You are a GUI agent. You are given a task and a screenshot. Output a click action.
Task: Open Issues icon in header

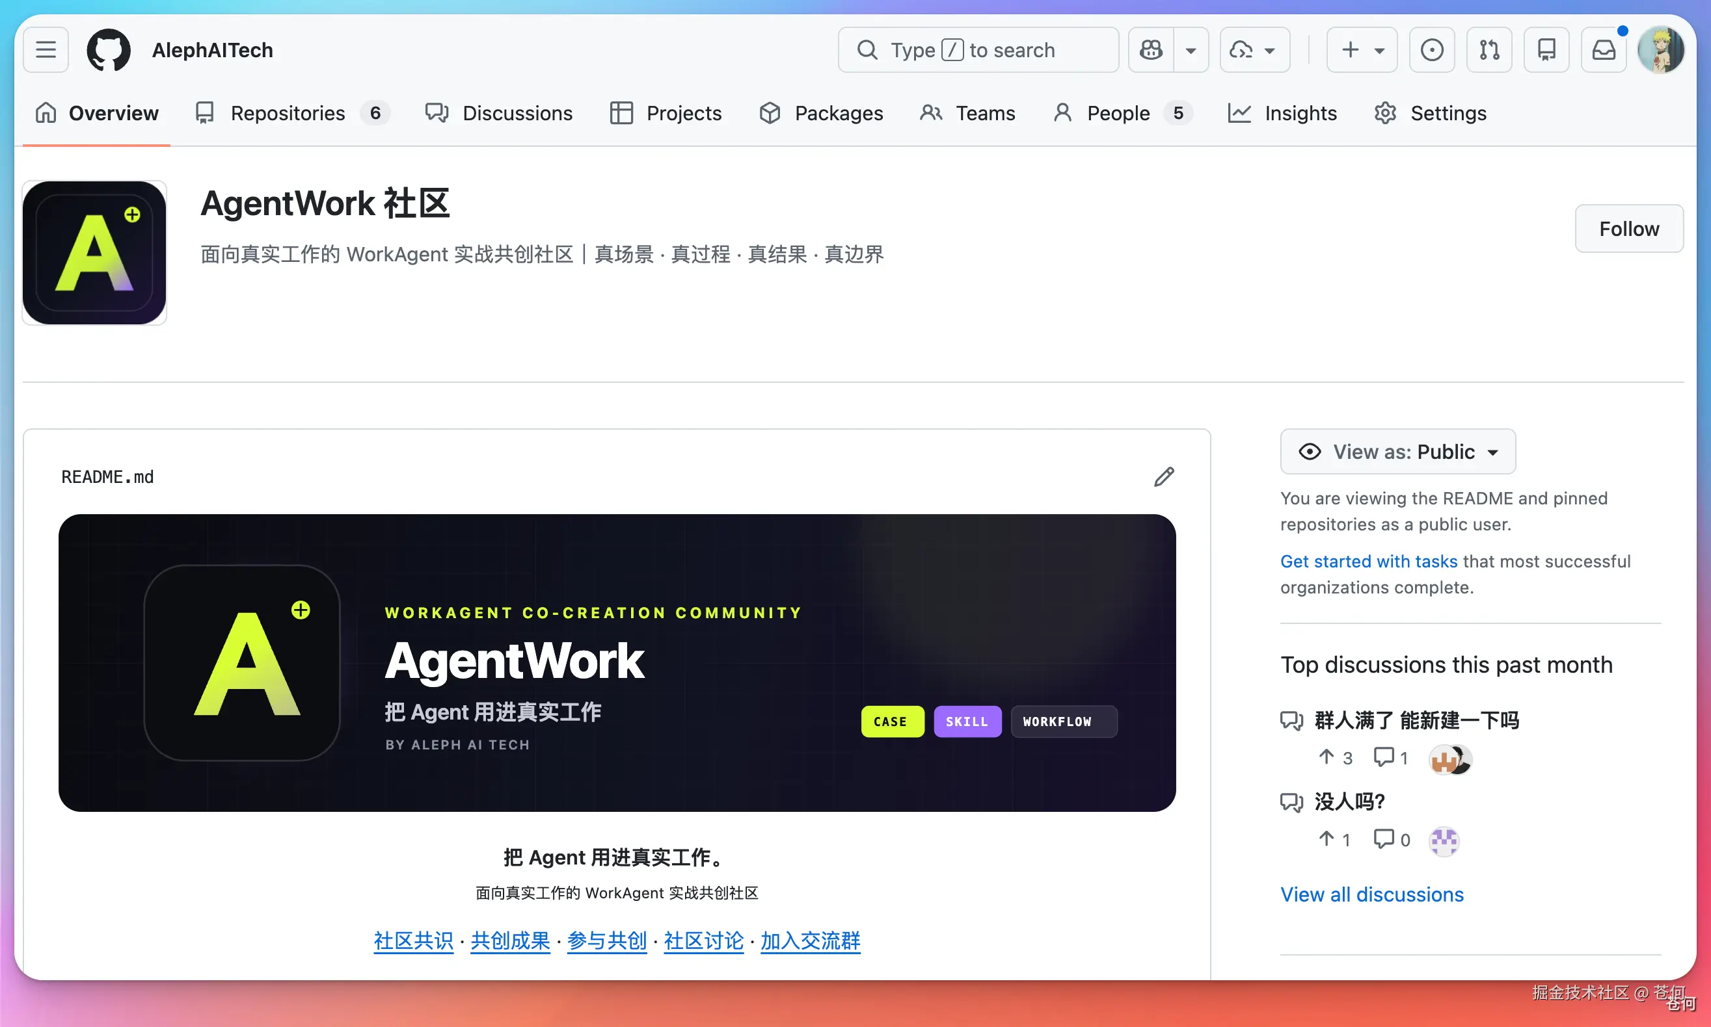(x=1432, y=50)
